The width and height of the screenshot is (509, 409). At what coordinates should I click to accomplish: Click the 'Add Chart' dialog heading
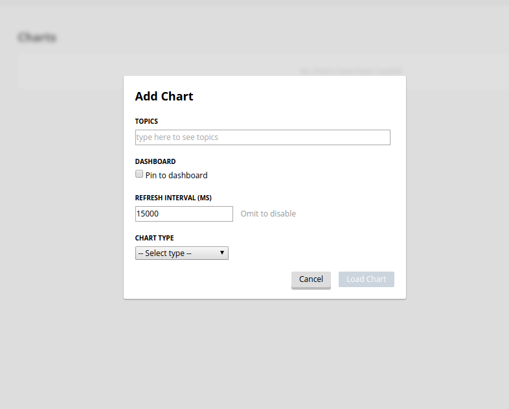pyautogui.click(x=164, y=97)
